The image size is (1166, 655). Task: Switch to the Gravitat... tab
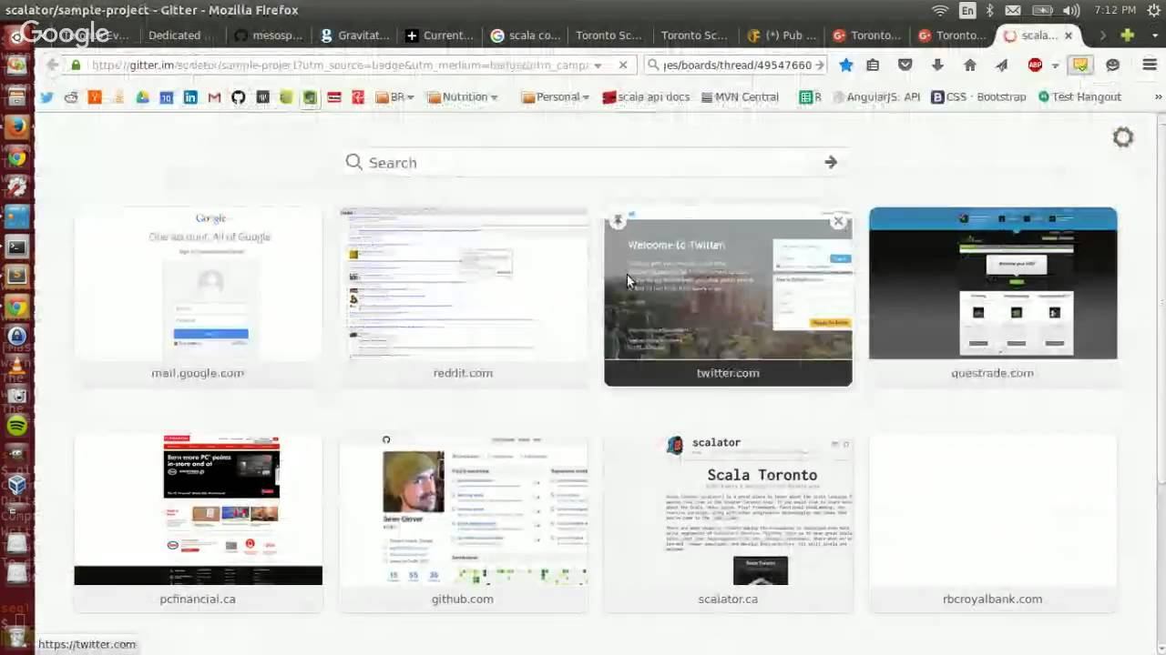[354, 35]
